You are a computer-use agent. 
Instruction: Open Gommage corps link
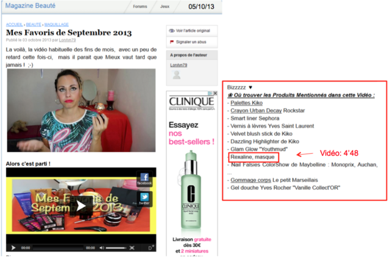click(x=250, y=180)
